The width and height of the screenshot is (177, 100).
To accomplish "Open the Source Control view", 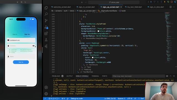I will coord(46,21).
